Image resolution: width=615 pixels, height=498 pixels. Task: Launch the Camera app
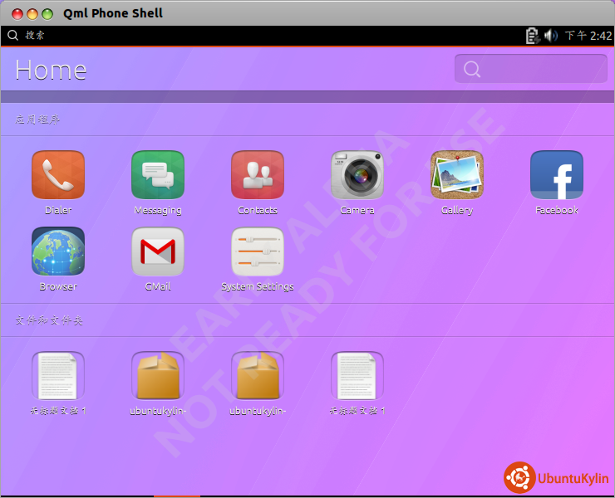click(x=357, y=175)
